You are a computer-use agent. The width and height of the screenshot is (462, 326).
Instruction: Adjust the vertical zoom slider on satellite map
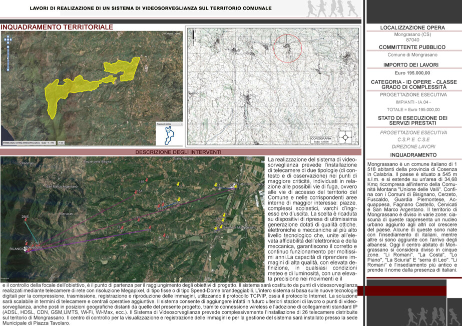coord(8,58)
